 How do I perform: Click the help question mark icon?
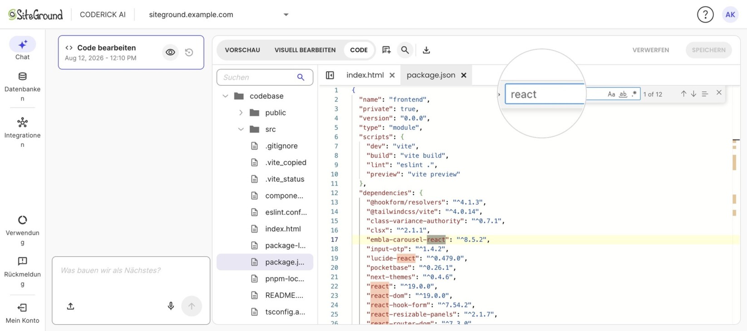coord(705,15)
